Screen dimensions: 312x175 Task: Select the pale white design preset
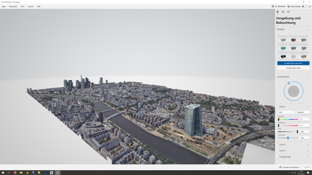click(293, 56)
